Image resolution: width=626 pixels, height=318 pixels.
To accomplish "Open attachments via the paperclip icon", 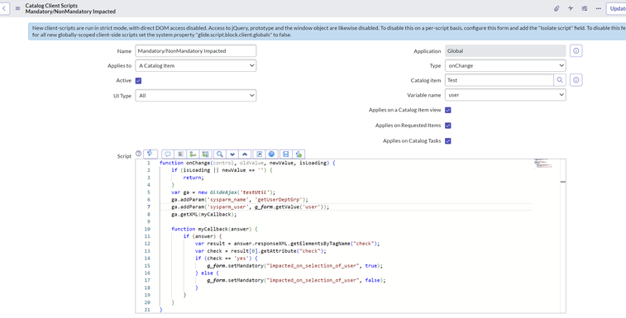I will click(x=557, y=8).
